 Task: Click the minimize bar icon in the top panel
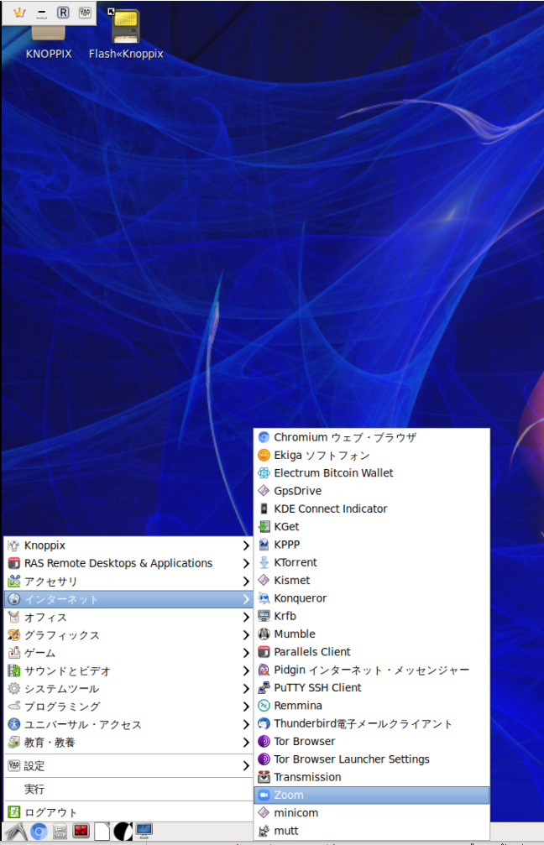click(x=41, y=13)
